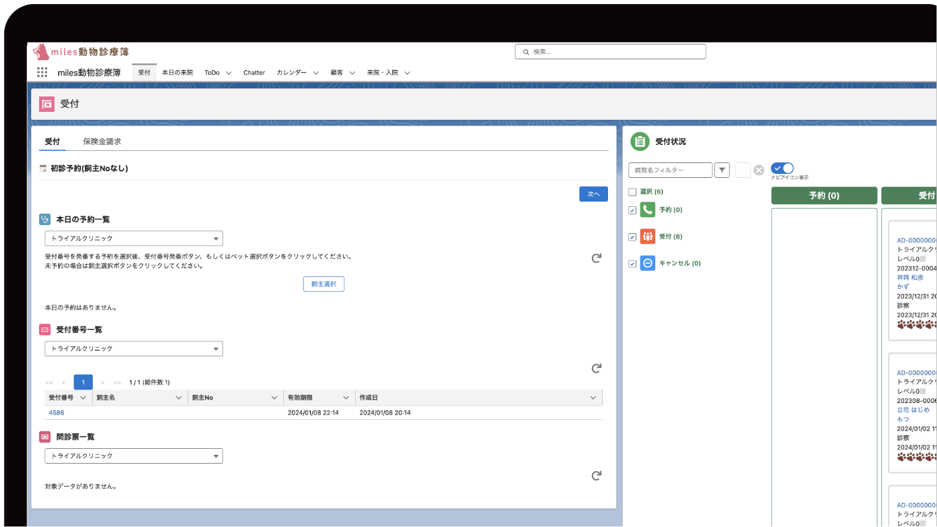Click the filter funnel icon
The image size is (937, 527).
pyautogui.click(x=722, y=170)
